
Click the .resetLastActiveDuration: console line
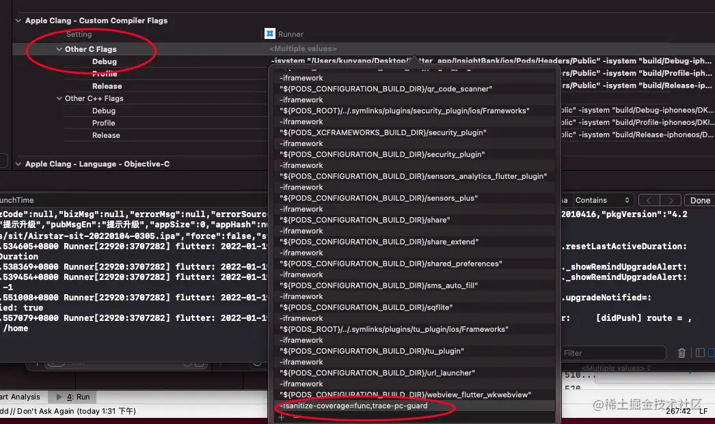624,246
